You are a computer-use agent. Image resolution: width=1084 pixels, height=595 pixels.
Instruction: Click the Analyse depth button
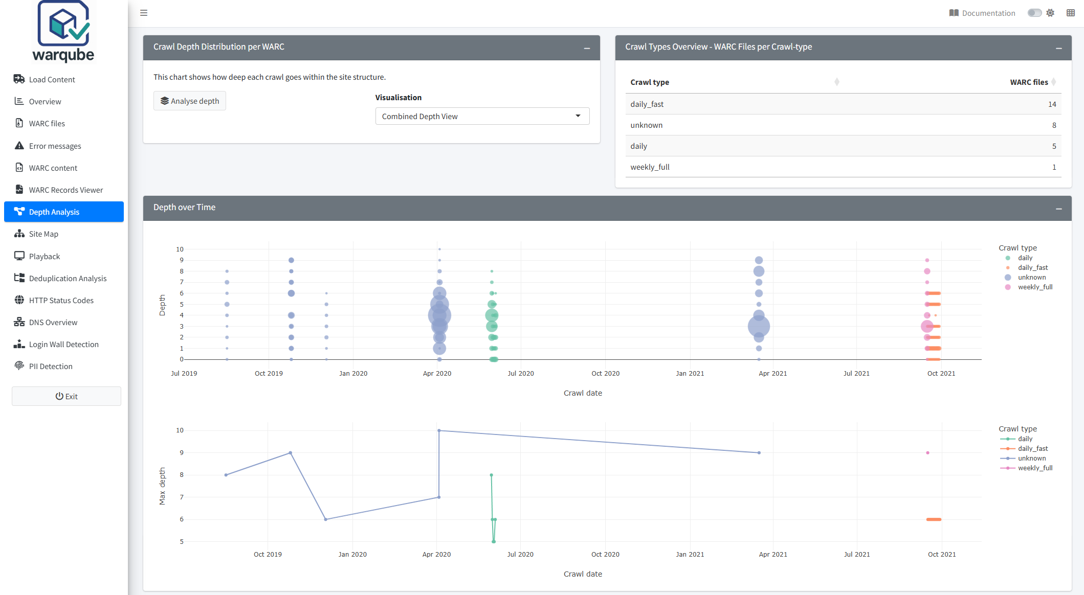click(190, 101)
